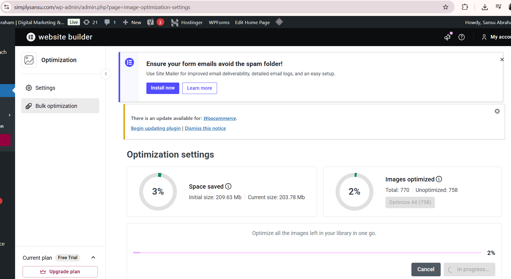Click the Free Trial plan badge
Screen dimensions: 511x279
coord(68,258)
